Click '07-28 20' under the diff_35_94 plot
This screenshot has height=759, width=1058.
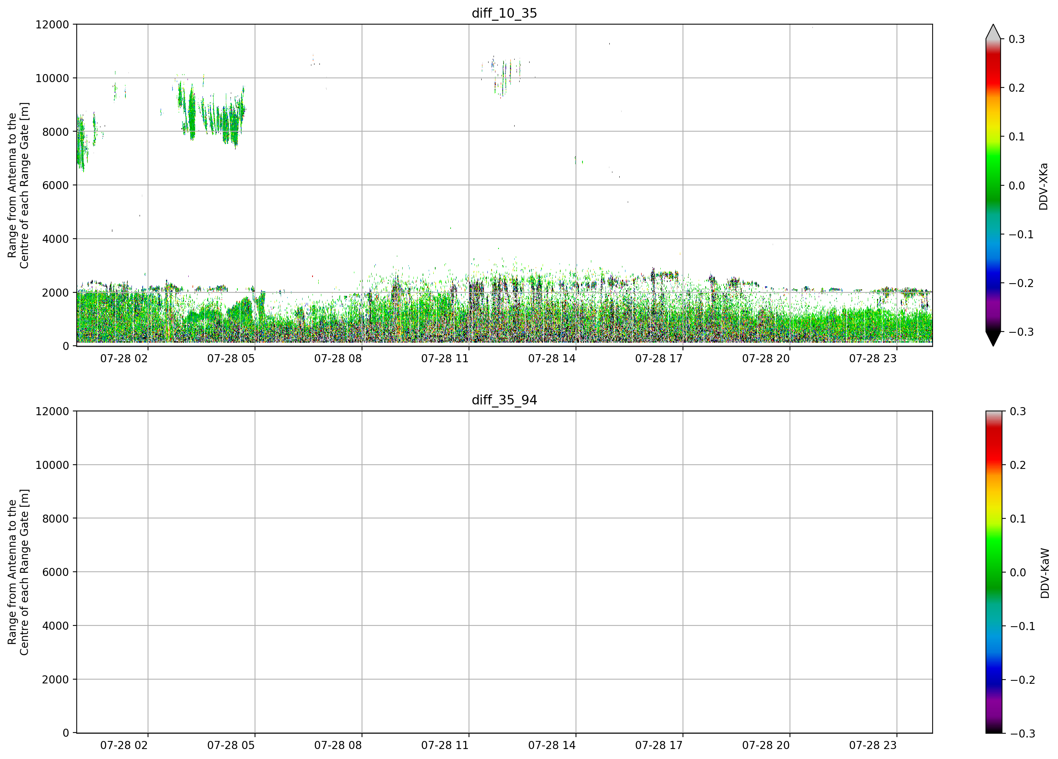766,746
